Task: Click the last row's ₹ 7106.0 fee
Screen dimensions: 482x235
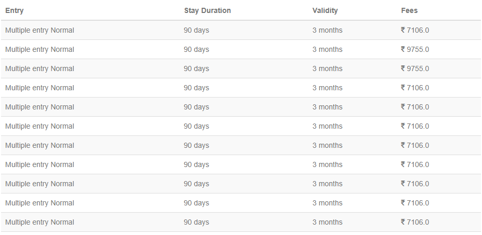Action: 415,222
